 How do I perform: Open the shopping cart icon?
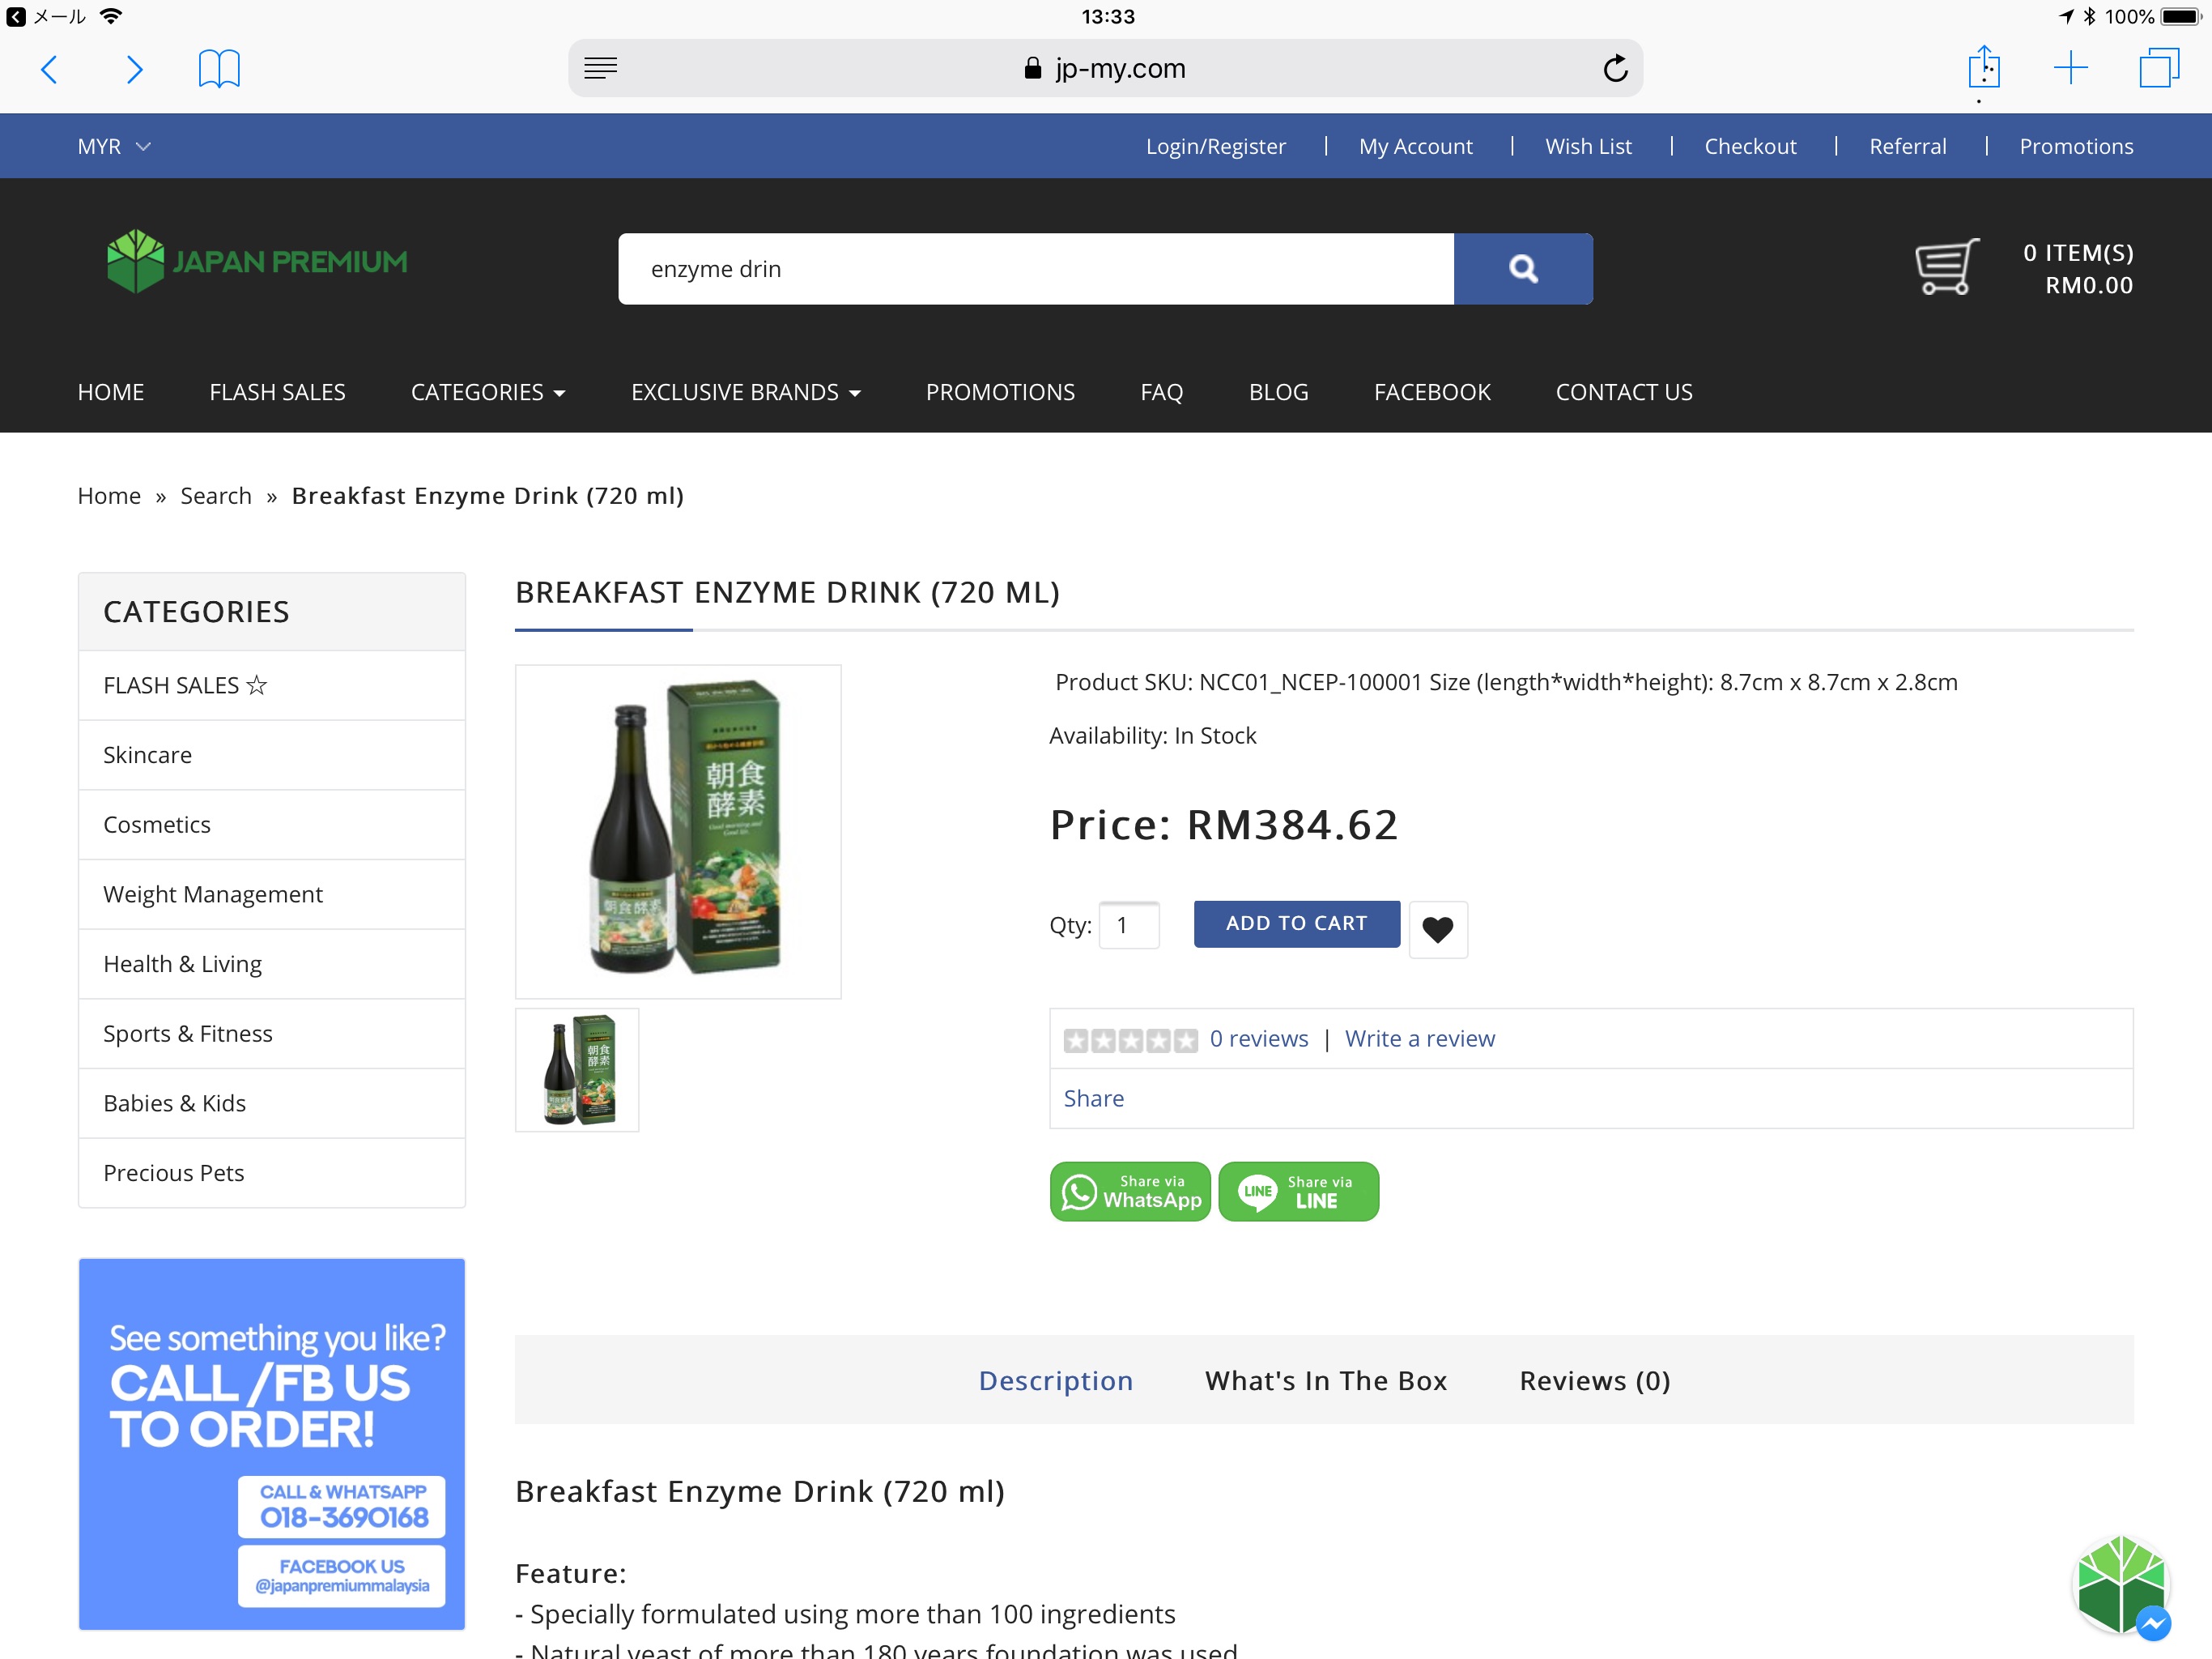tap(1947, 267)
